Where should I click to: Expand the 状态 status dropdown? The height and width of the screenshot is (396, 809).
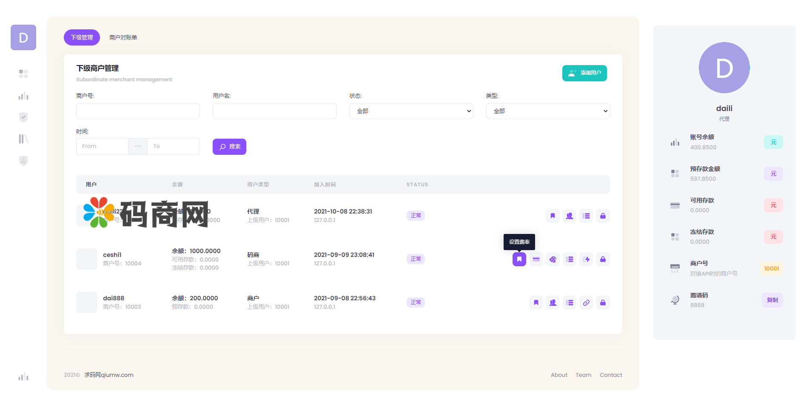coord(411,111)
